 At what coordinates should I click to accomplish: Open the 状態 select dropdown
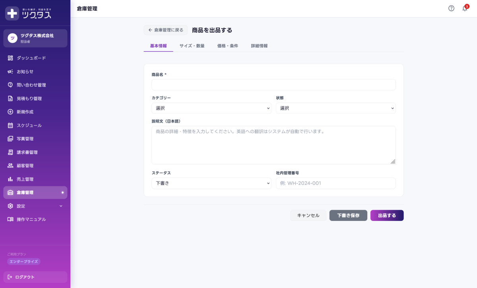336,108
